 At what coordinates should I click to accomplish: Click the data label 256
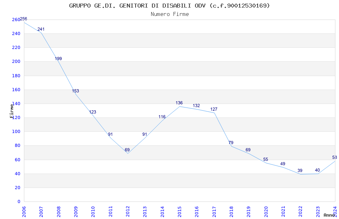(x=24, y=19)
